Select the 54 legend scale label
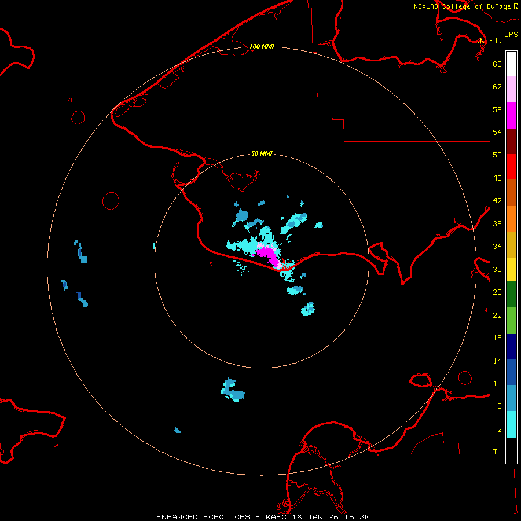This screenshot has height=521, width=521. (497, 132)
